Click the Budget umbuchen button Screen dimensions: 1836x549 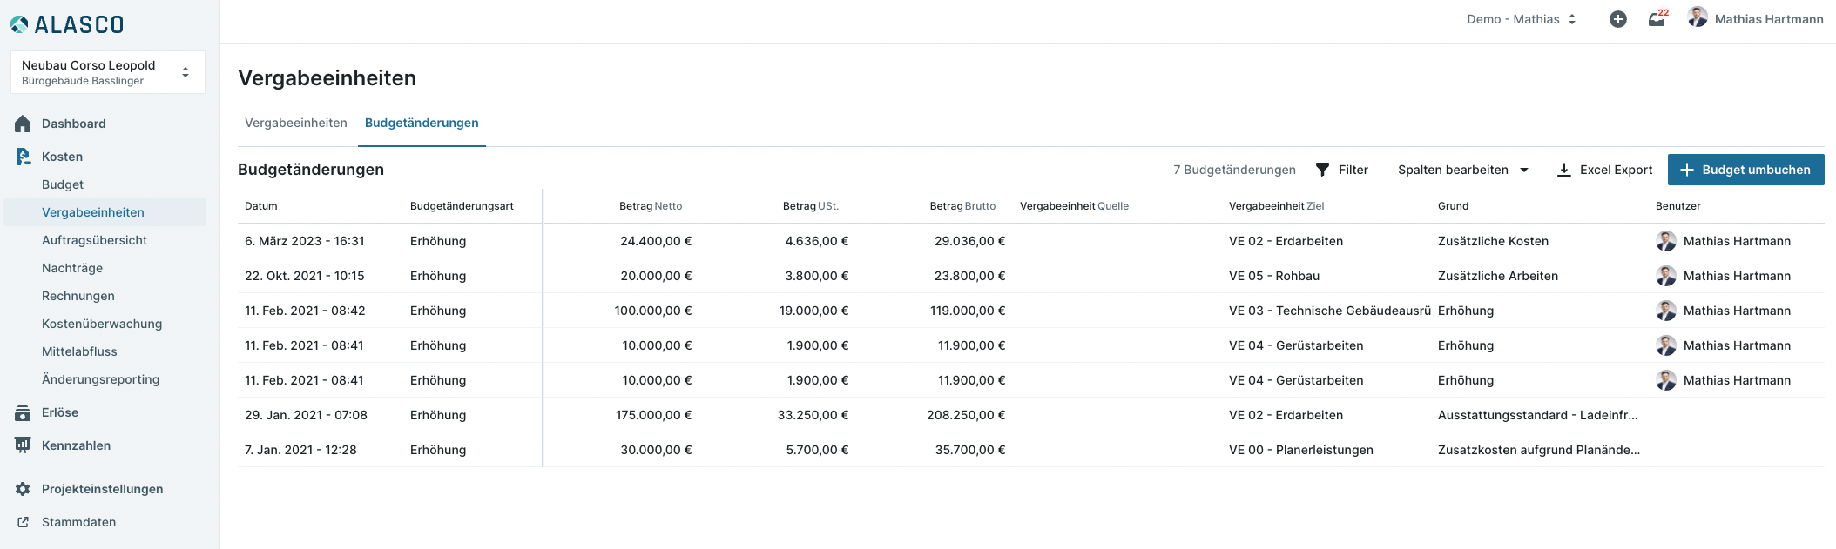[1745, 170]
